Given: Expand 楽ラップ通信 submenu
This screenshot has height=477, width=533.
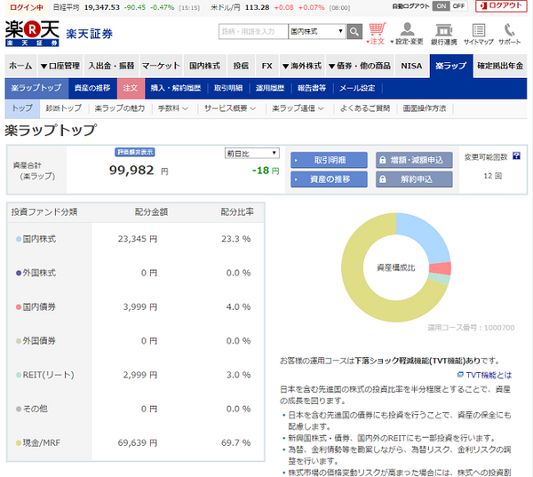Looking at the screenshot, I should 298,108.
